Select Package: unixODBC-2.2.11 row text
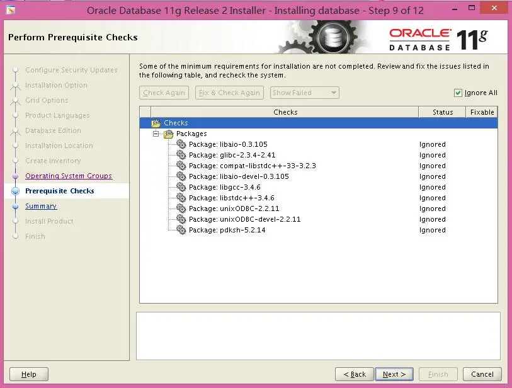The width and height of the screenshot is (512, 388). [234, 208]
